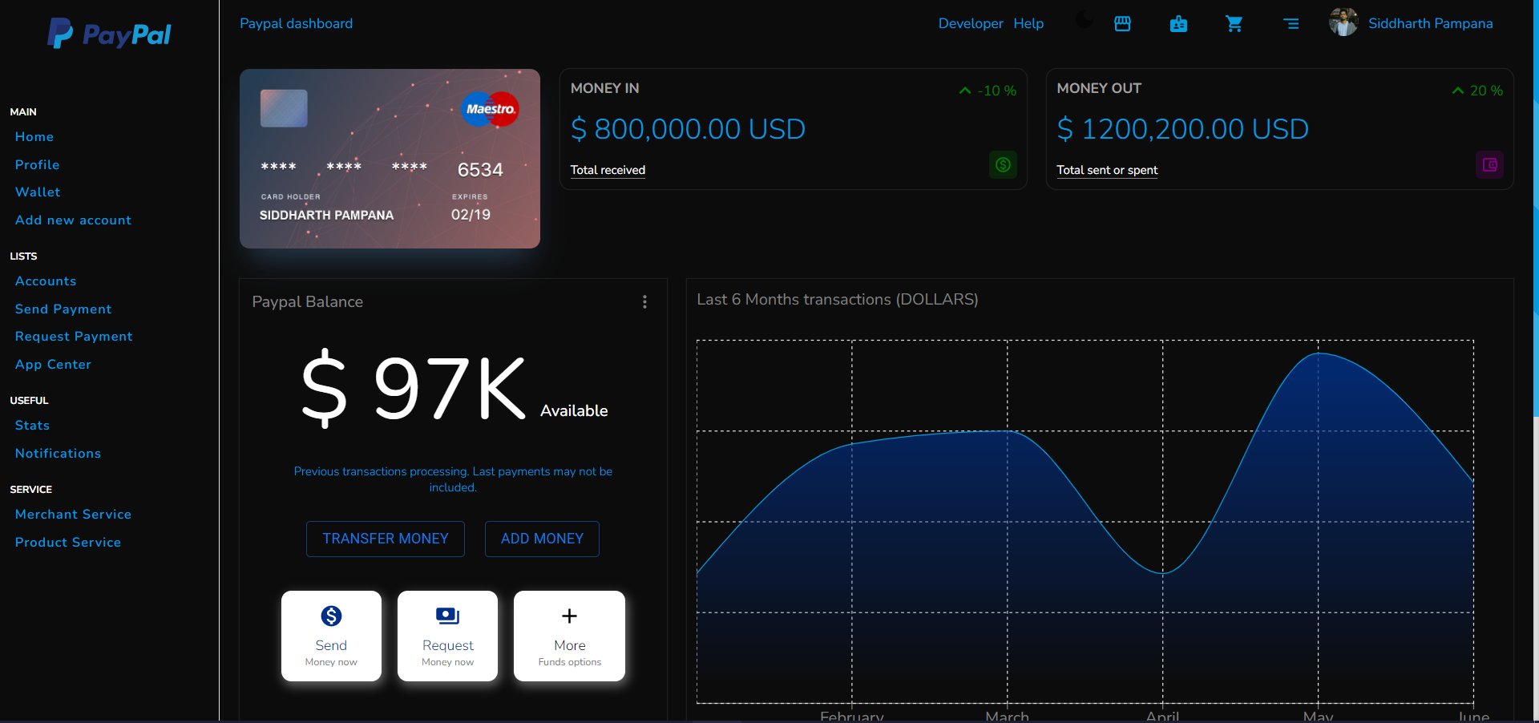The height and width of the screenshot is (723, 1539).
Task: Toggle dark mode using the moon icon
Action: tap(1084, 22)
